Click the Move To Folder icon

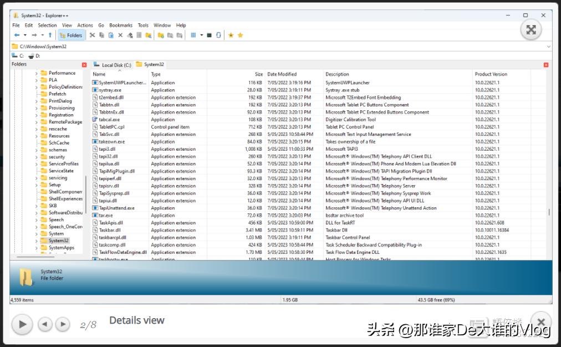(x=178, y=34)
